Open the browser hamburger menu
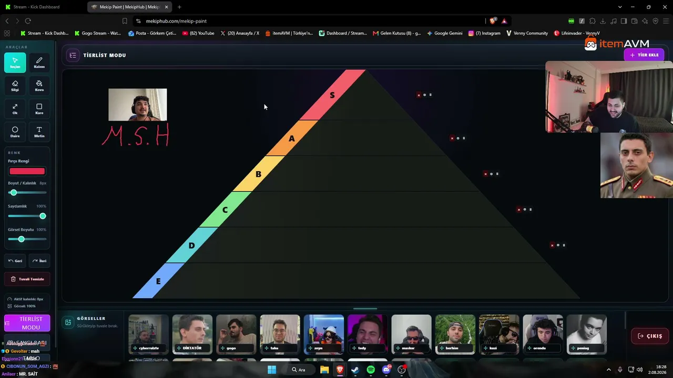This screenshot has height=378, width=673. click(x=666, y=21)
